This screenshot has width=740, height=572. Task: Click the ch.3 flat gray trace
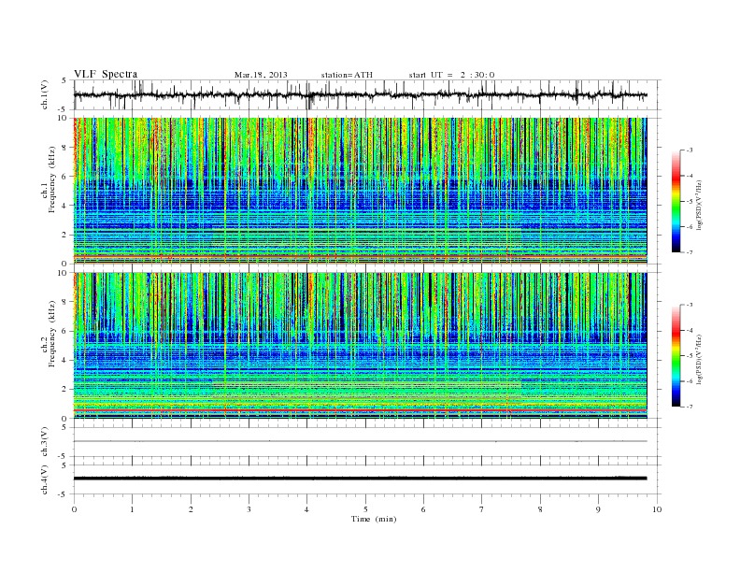(360, 441)
